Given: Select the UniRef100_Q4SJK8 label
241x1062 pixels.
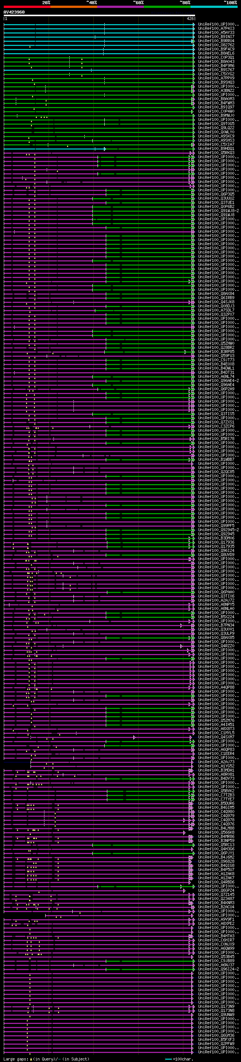Looking at the screenshot, I should click(216, 302).
